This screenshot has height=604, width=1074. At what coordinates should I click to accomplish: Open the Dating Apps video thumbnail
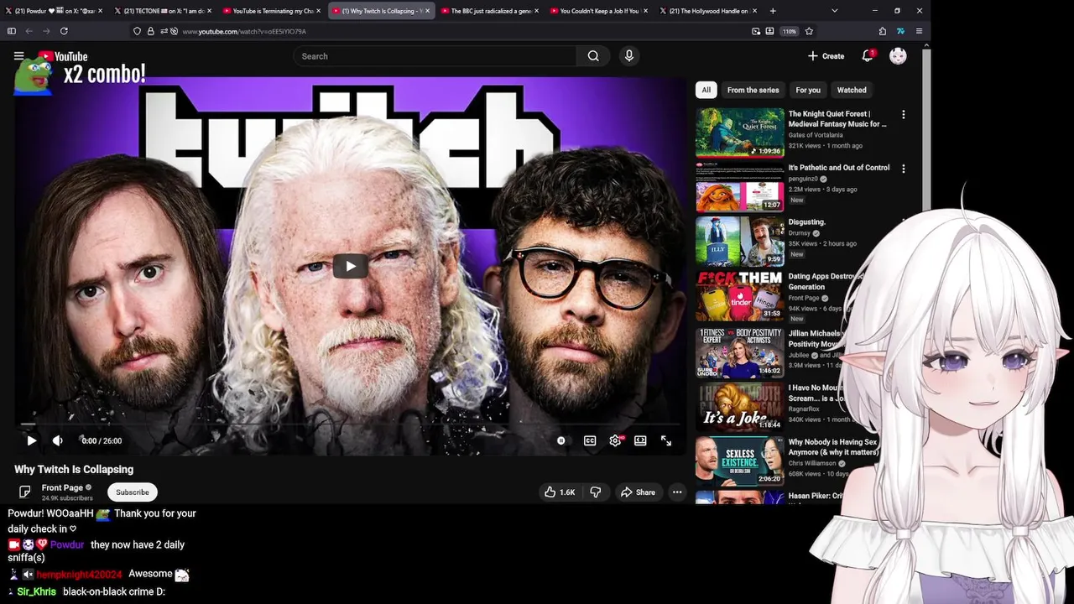pyautogui.click(x=739, y=296)
